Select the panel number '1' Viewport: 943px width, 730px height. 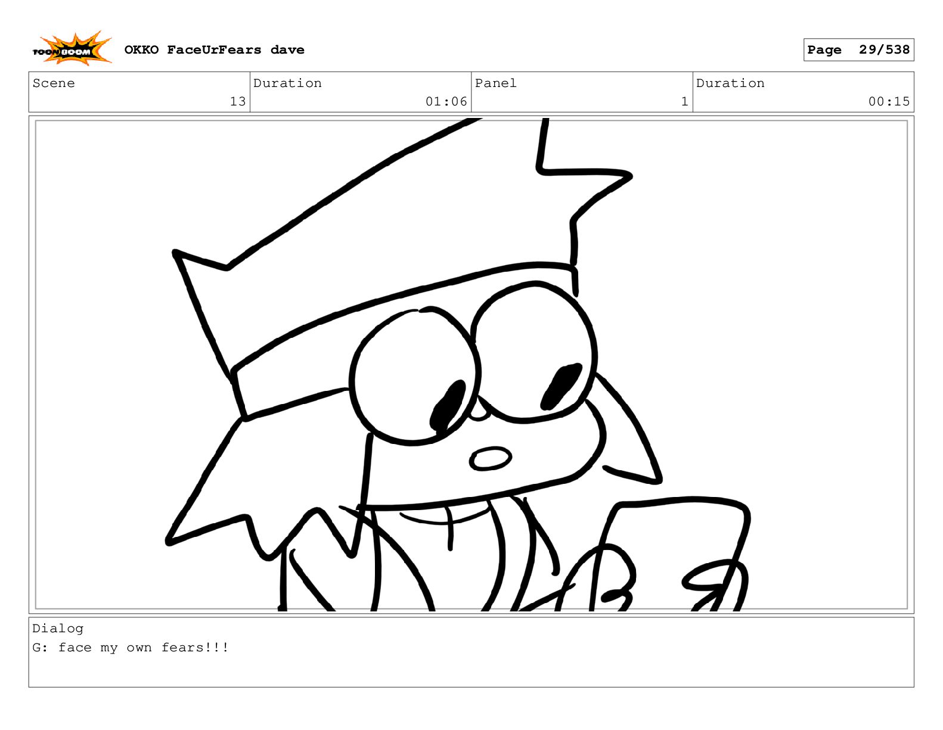pos(684,101)
